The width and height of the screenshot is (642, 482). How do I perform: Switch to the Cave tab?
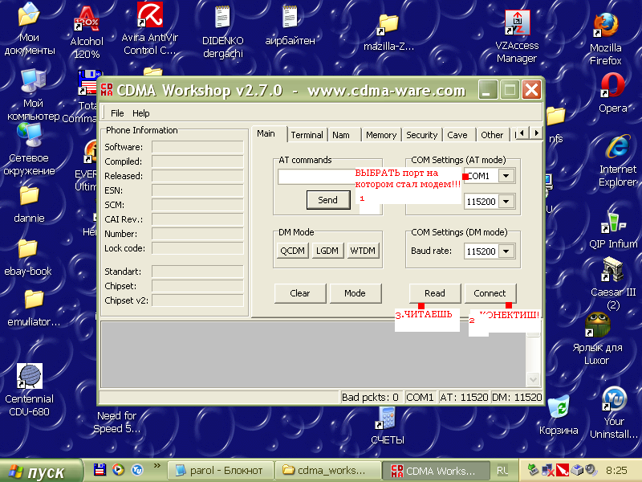pos(457,135)
